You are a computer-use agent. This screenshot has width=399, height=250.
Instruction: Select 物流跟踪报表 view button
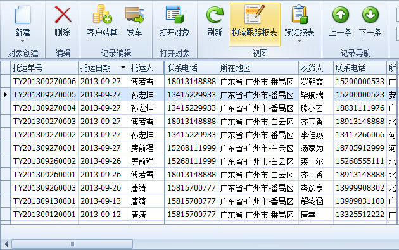point(255,25)
